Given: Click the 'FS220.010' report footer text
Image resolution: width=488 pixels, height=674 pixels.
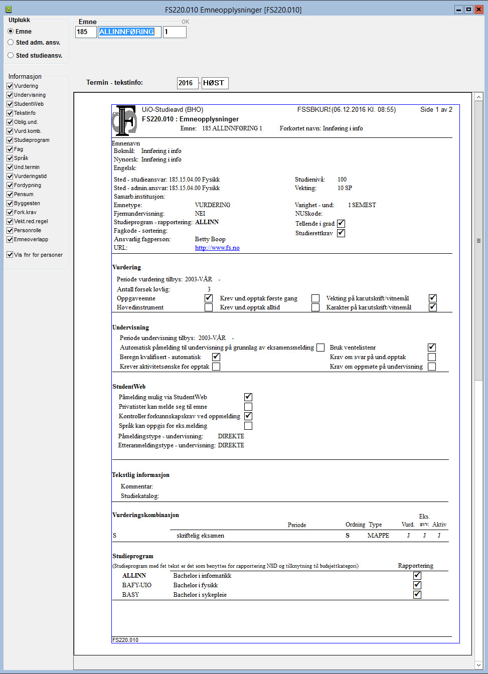Looking at the screenshot, I should [x=125, y=640].
